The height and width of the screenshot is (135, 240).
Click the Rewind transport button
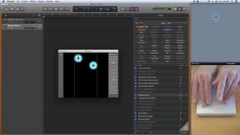coord(45,9)
